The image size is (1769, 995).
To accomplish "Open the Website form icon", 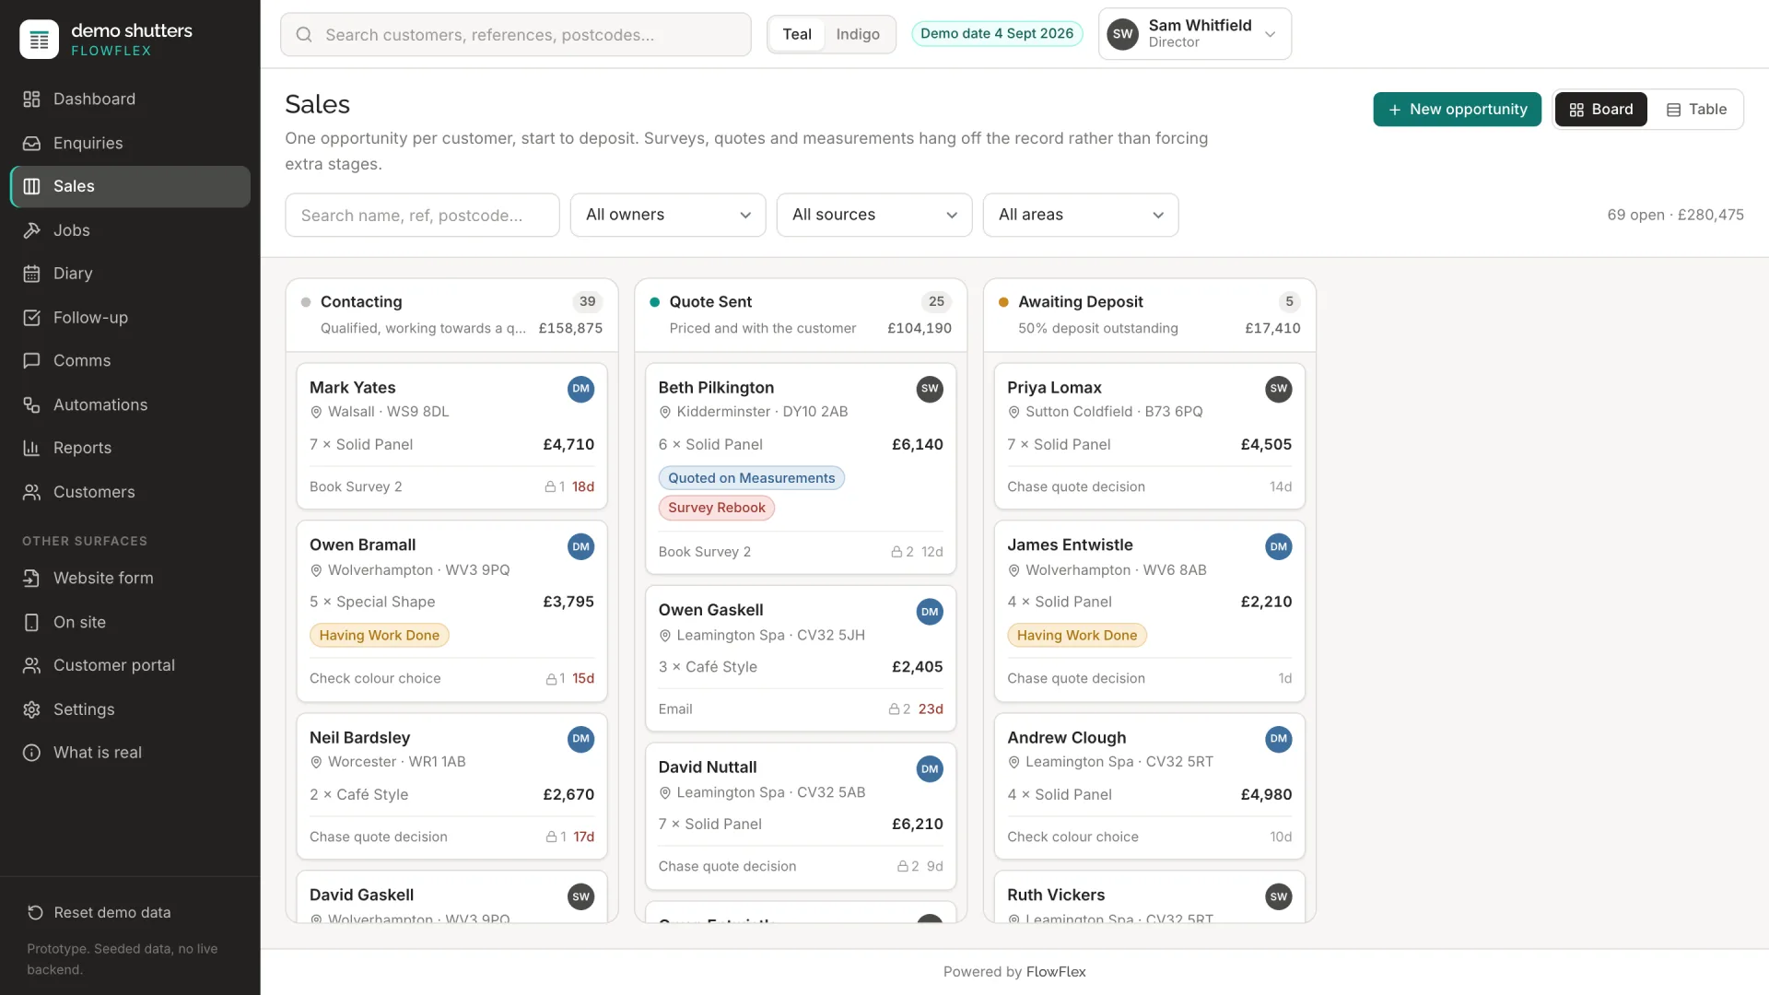I will (x=31, y=579).
